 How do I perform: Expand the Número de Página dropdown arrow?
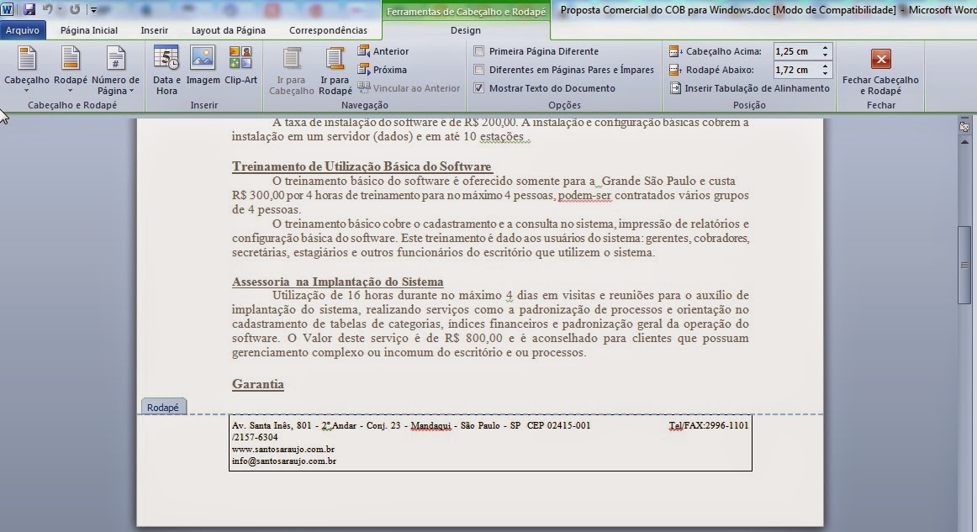131,91
